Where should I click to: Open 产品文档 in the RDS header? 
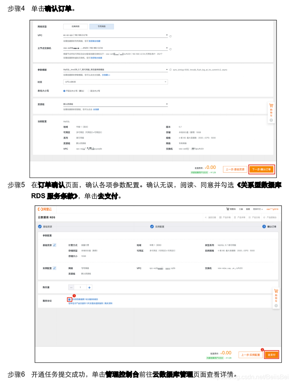coord(254,217)
